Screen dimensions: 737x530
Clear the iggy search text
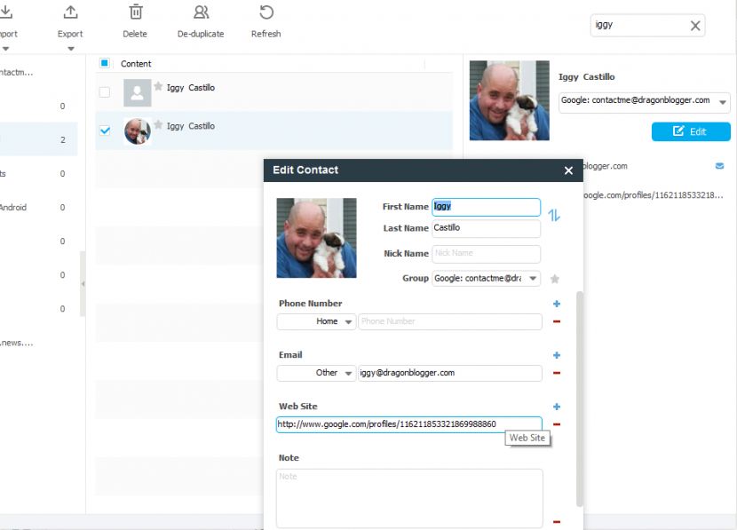(x=695, y=26)
